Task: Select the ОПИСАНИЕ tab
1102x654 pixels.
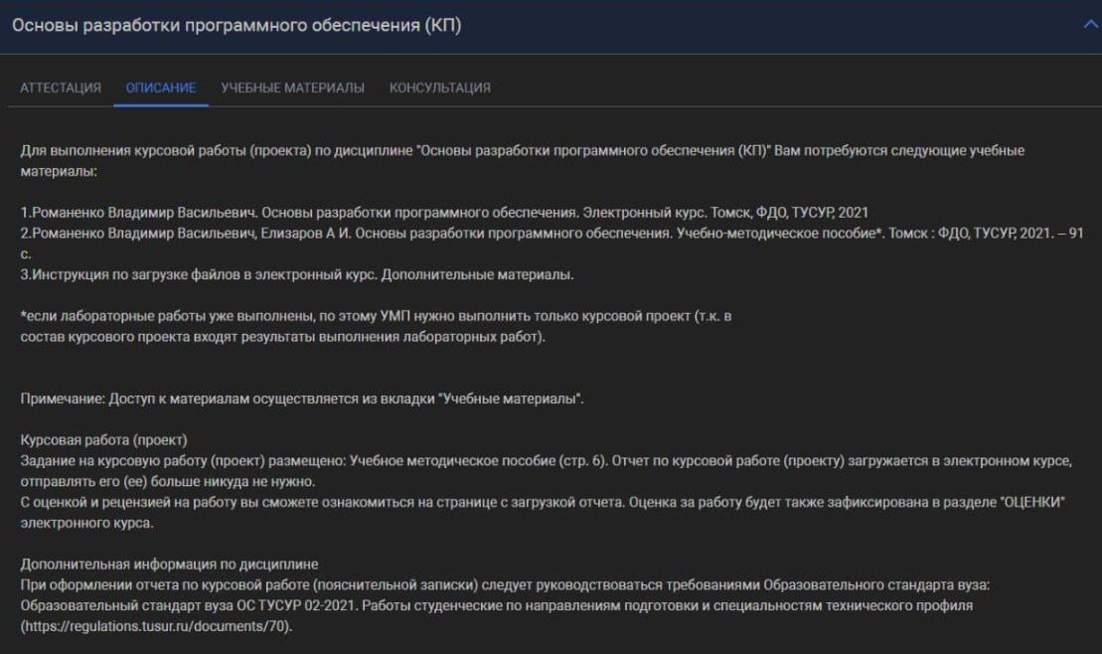Action: click(x=161, y=87)
